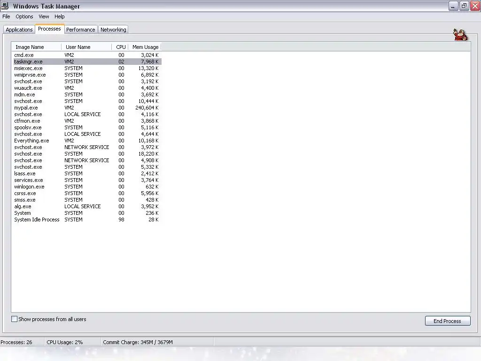481x361 pixels.
Task: Select svchost.exe using 10,444 K memory
Action: (x=87, y=102)
